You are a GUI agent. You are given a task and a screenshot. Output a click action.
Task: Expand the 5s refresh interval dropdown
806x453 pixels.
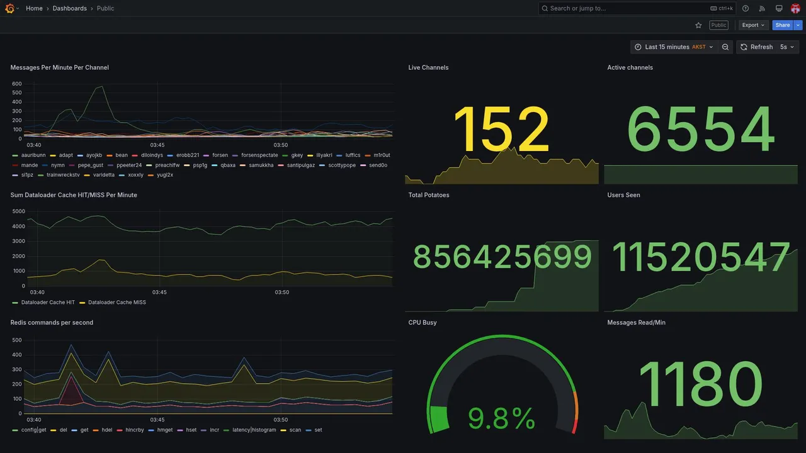(x=787, y=47)
